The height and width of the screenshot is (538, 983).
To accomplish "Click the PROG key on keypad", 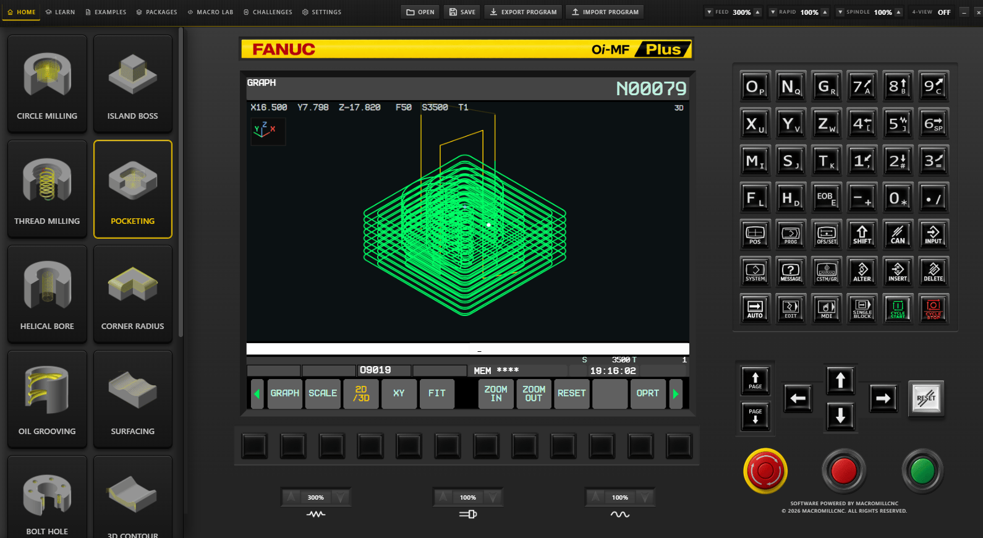I will coord(791,234).
